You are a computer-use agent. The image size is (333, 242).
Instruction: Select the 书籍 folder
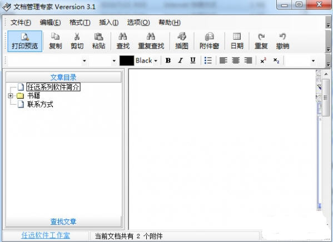[33, 96]
